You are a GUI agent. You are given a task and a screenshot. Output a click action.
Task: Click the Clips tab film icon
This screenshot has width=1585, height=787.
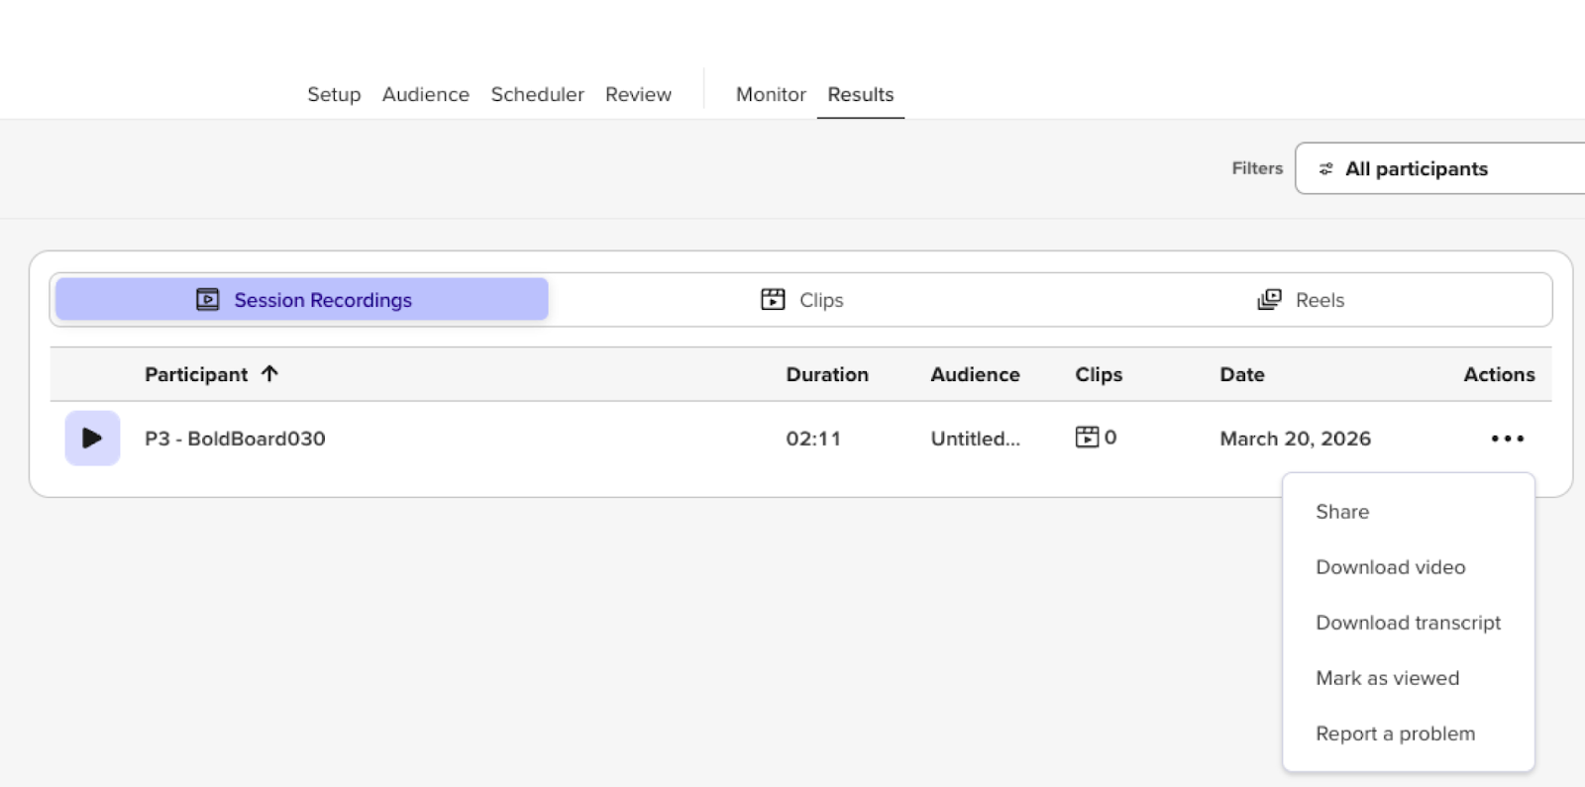click(773, 300)
